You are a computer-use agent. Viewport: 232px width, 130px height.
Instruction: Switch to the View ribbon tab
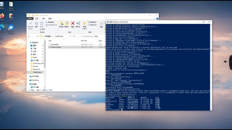coord(50,18)
